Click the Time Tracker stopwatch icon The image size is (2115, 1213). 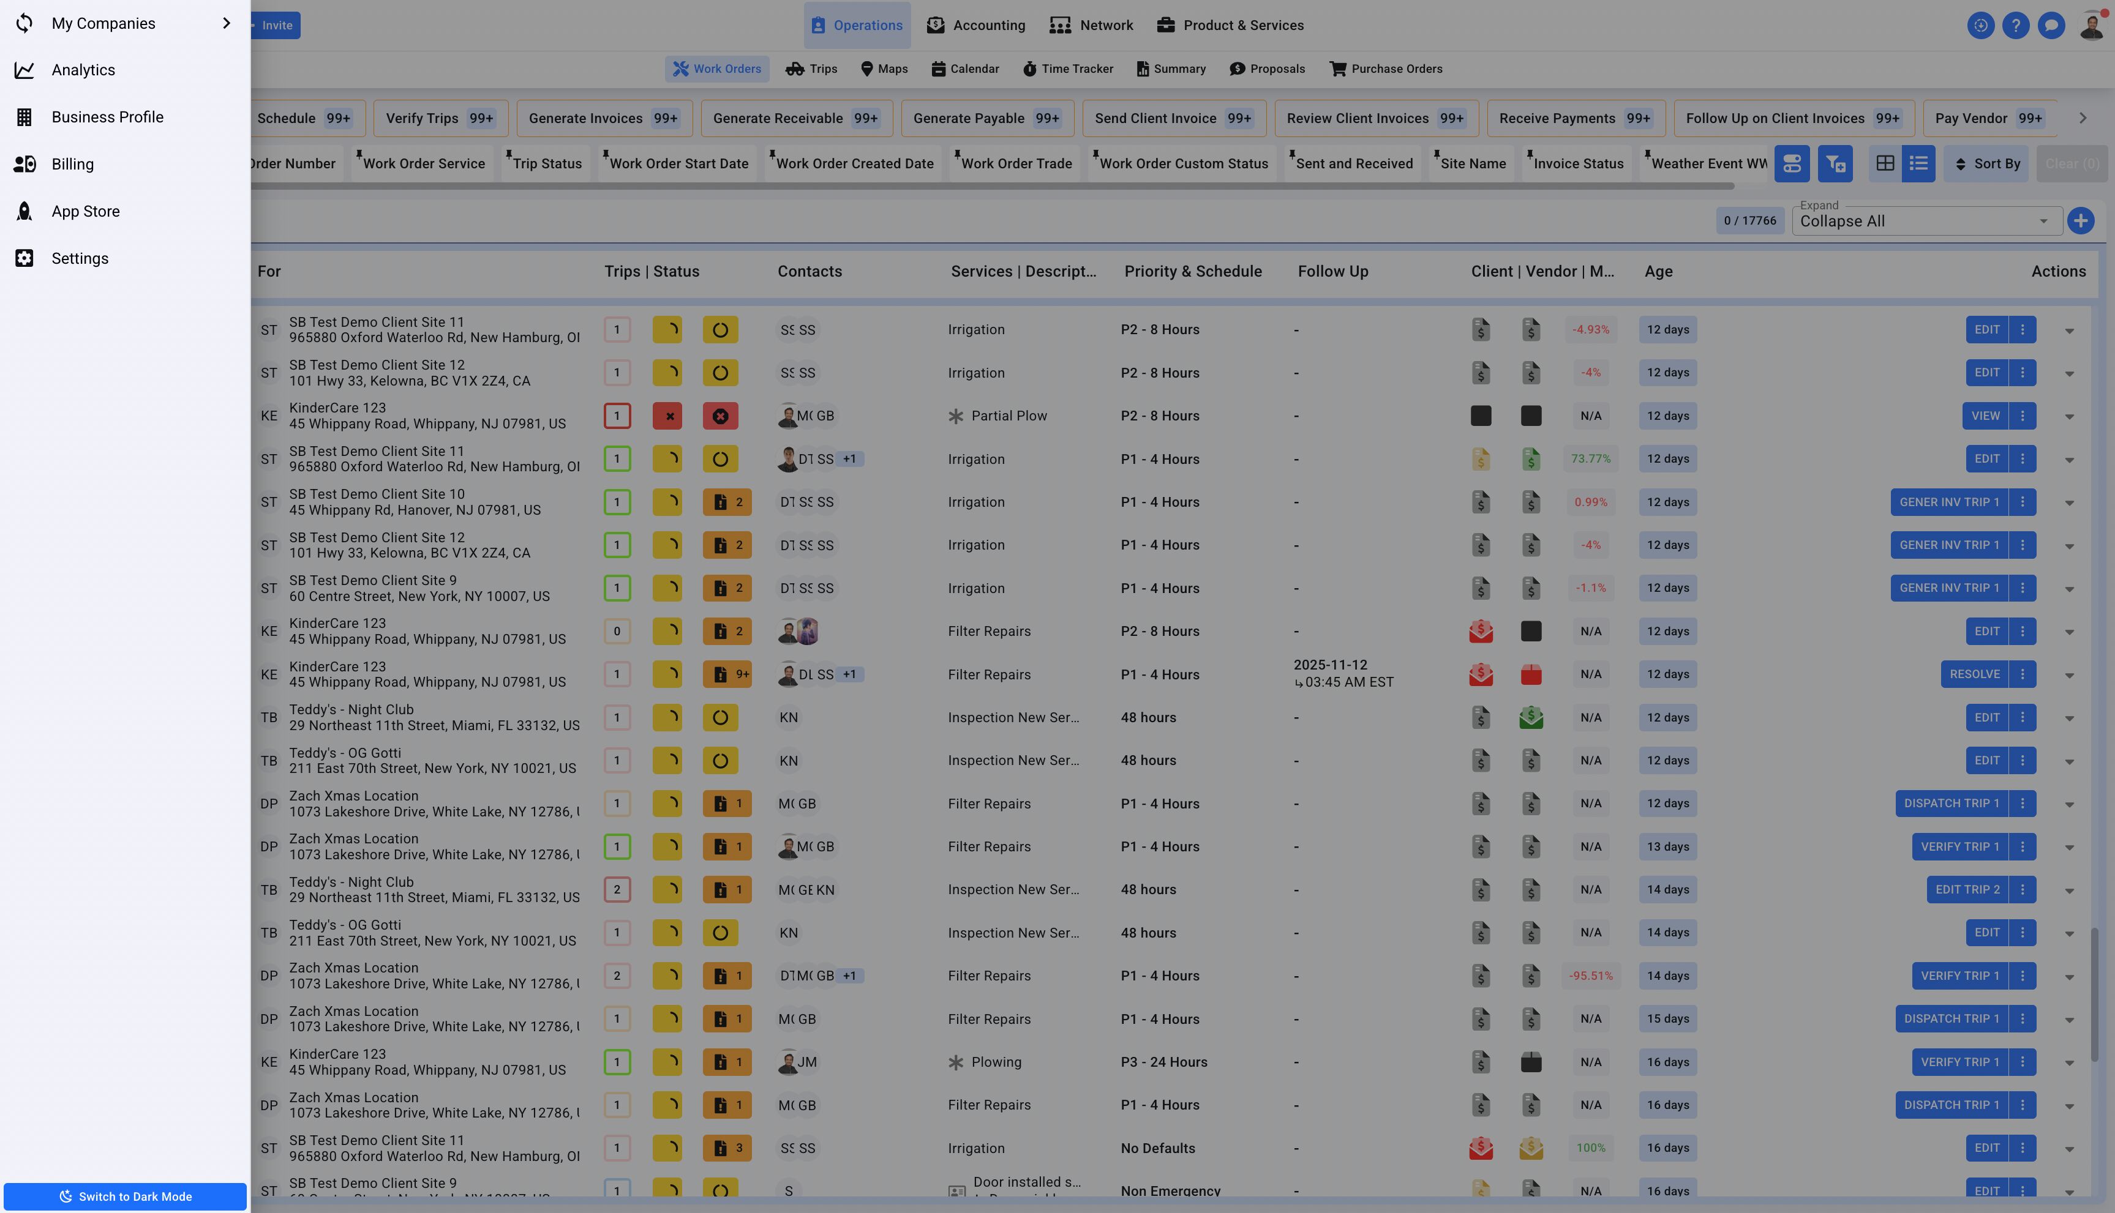(x=1030, y=69)
